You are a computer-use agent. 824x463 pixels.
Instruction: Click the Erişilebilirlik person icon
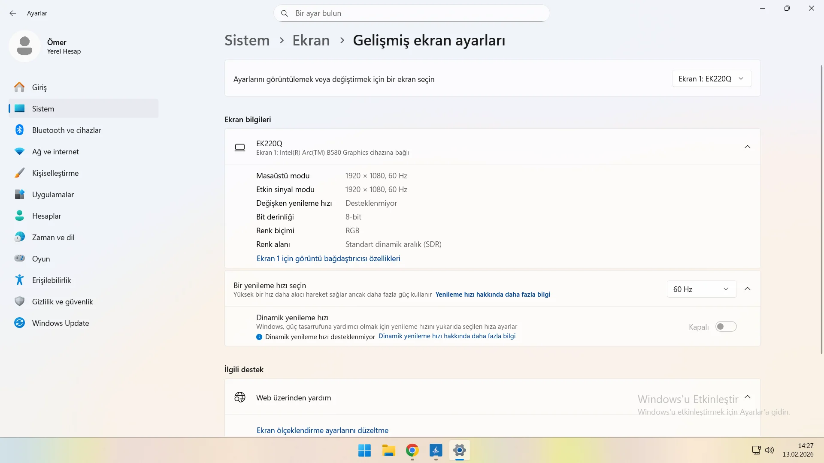tap(19, 280)
